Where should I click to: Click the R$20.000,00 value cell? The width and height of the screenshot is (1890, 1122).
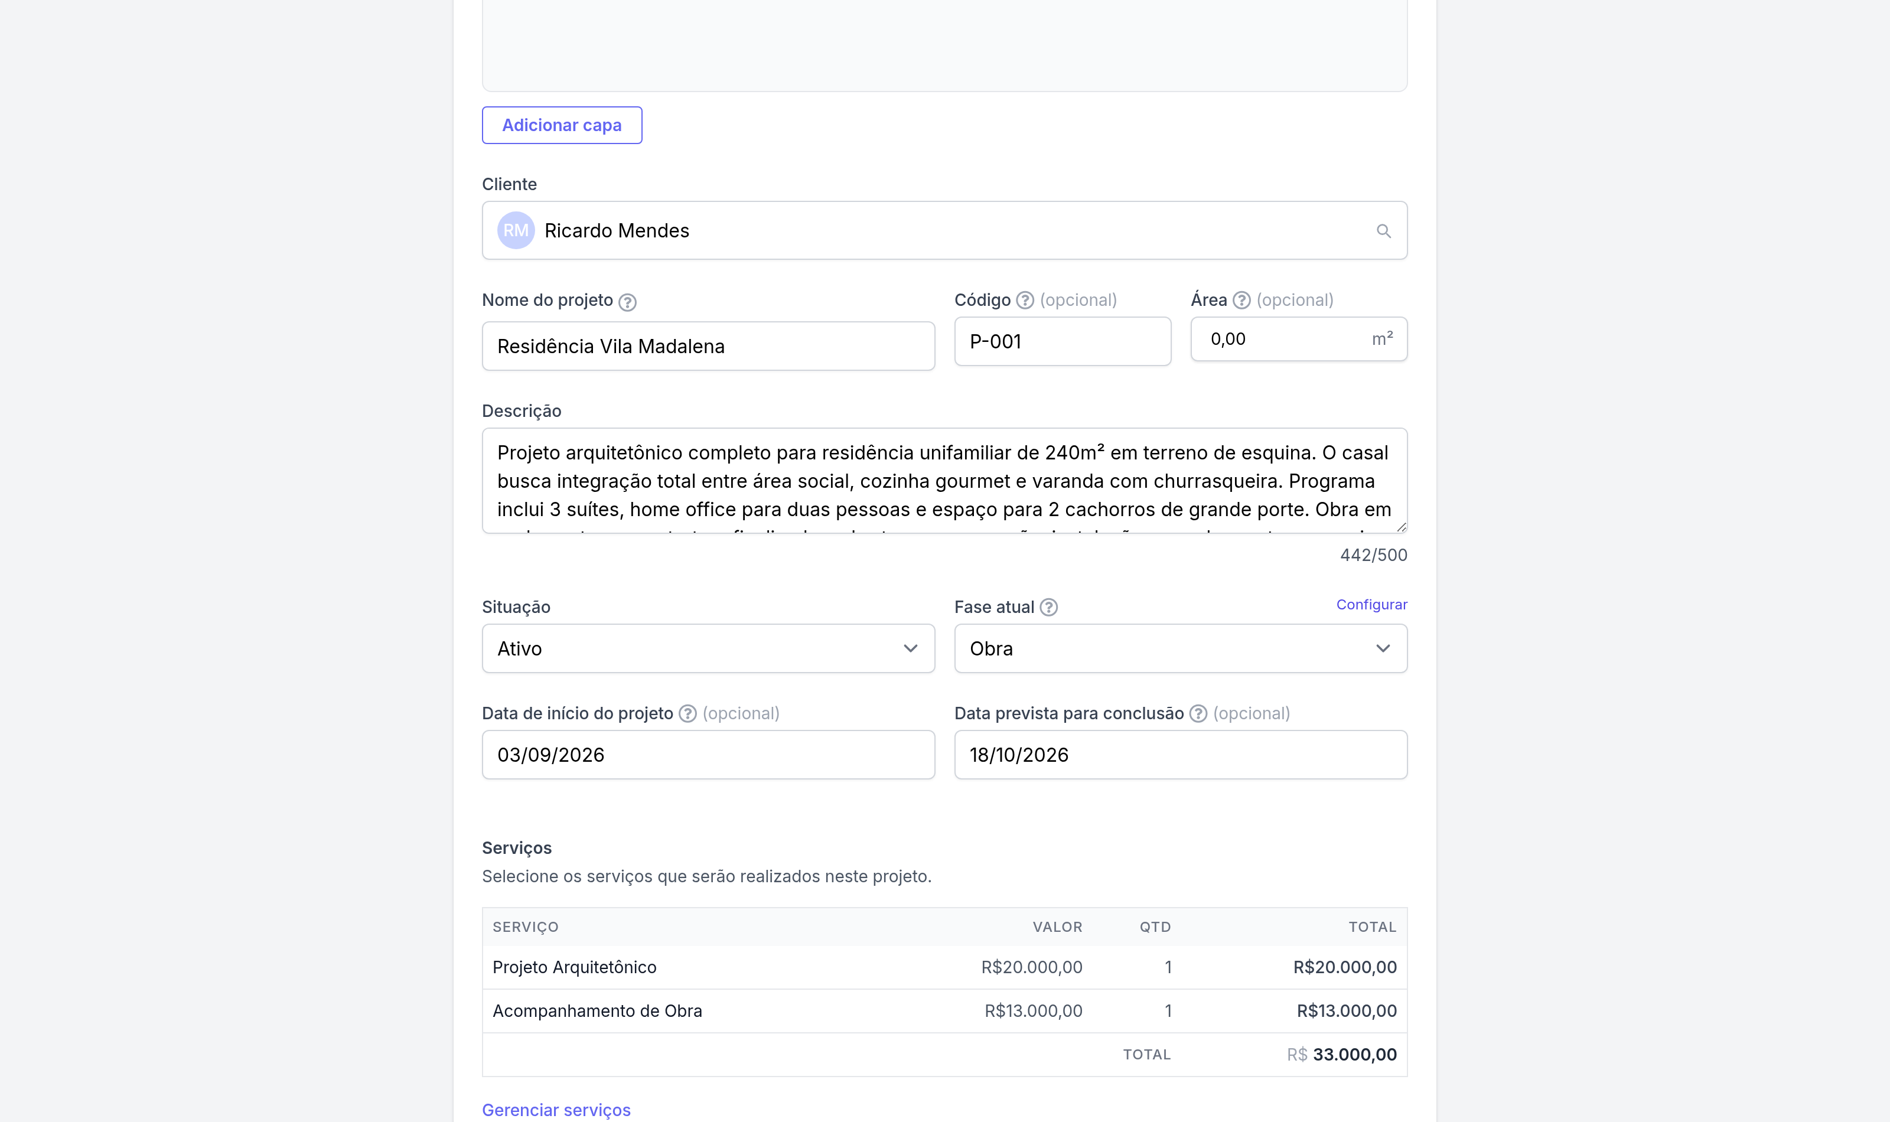[x=1031, y=967]
